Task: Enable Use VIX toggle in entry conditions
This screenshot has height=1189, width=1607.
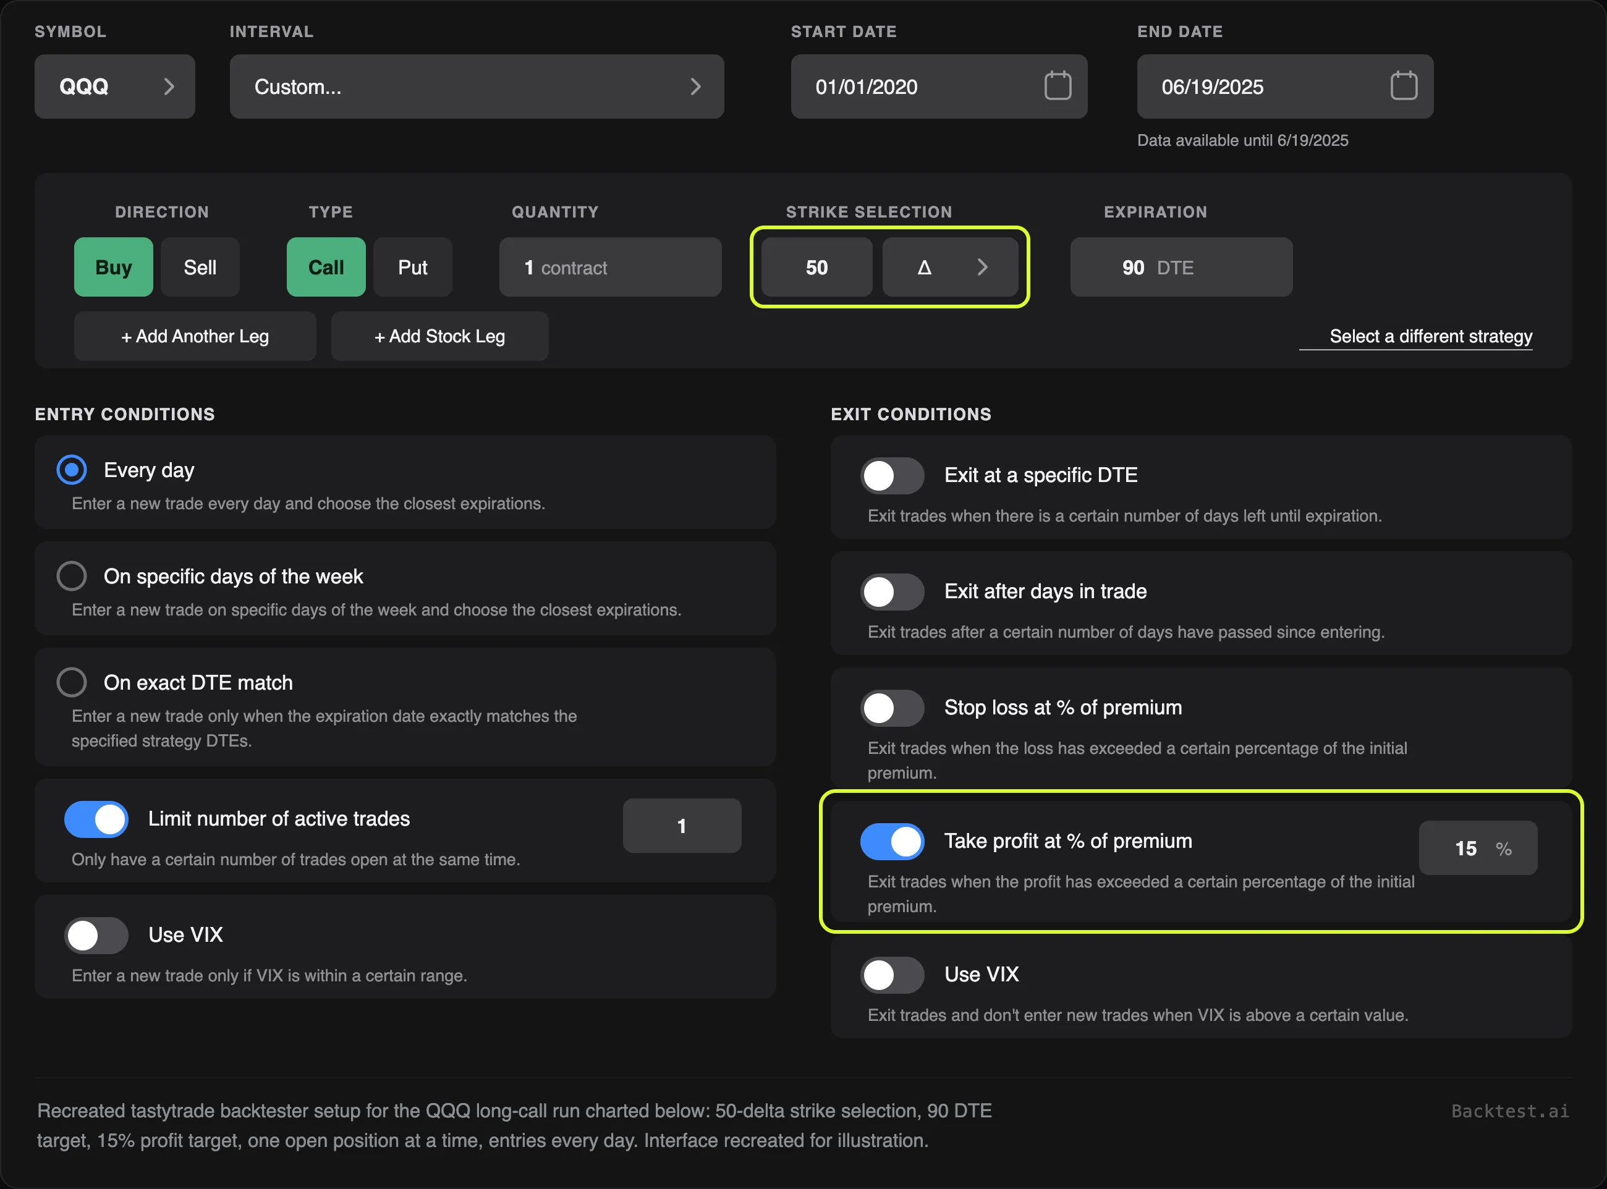Action: tap(96, 936)
